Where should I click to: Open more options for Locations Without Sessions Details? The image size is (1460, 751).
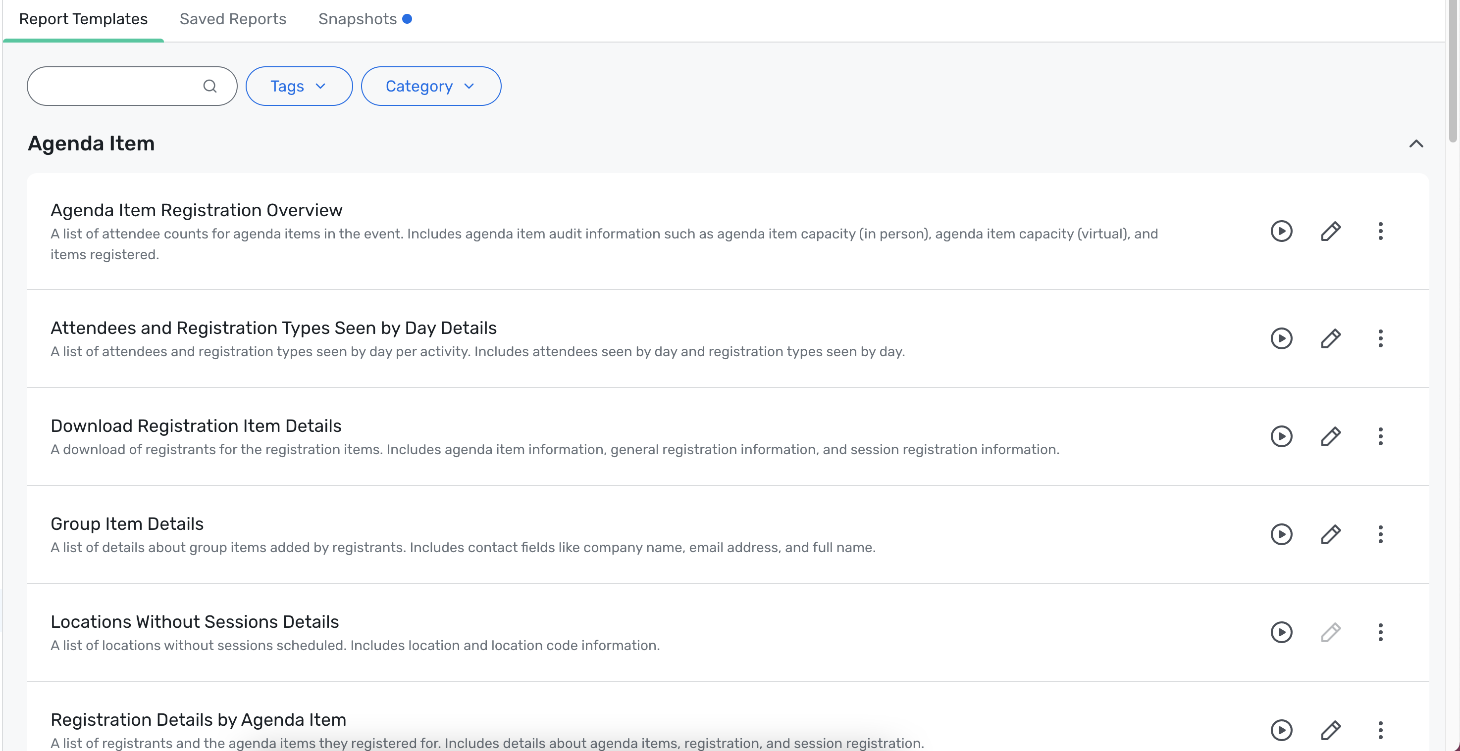[1380, 632]
